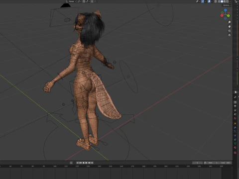Toggle snapping magnet in viewport header

tap(84, 1)
